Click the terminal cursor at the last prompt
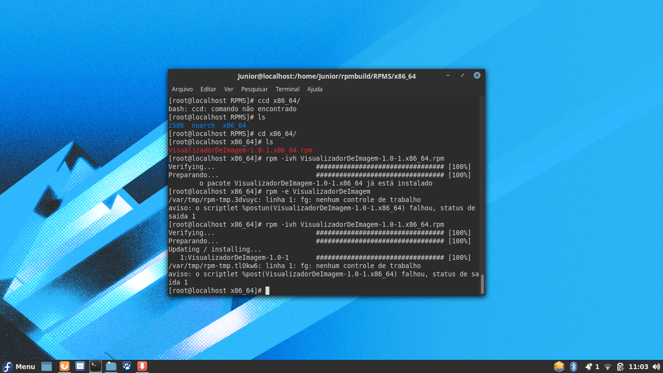This screenshot has height=373, width=663. pyautogui.click(x=267, y=291)
